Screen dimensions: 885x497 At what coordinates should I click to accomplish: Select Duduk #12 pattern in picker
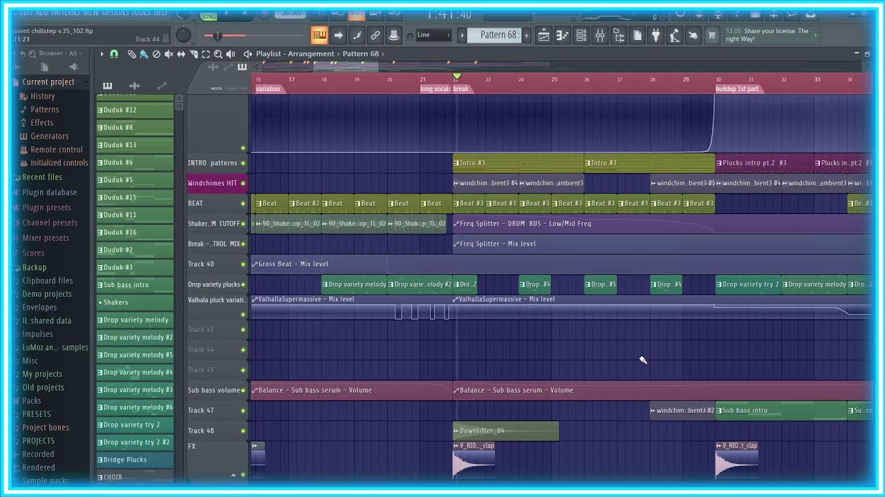click(135, 110)
